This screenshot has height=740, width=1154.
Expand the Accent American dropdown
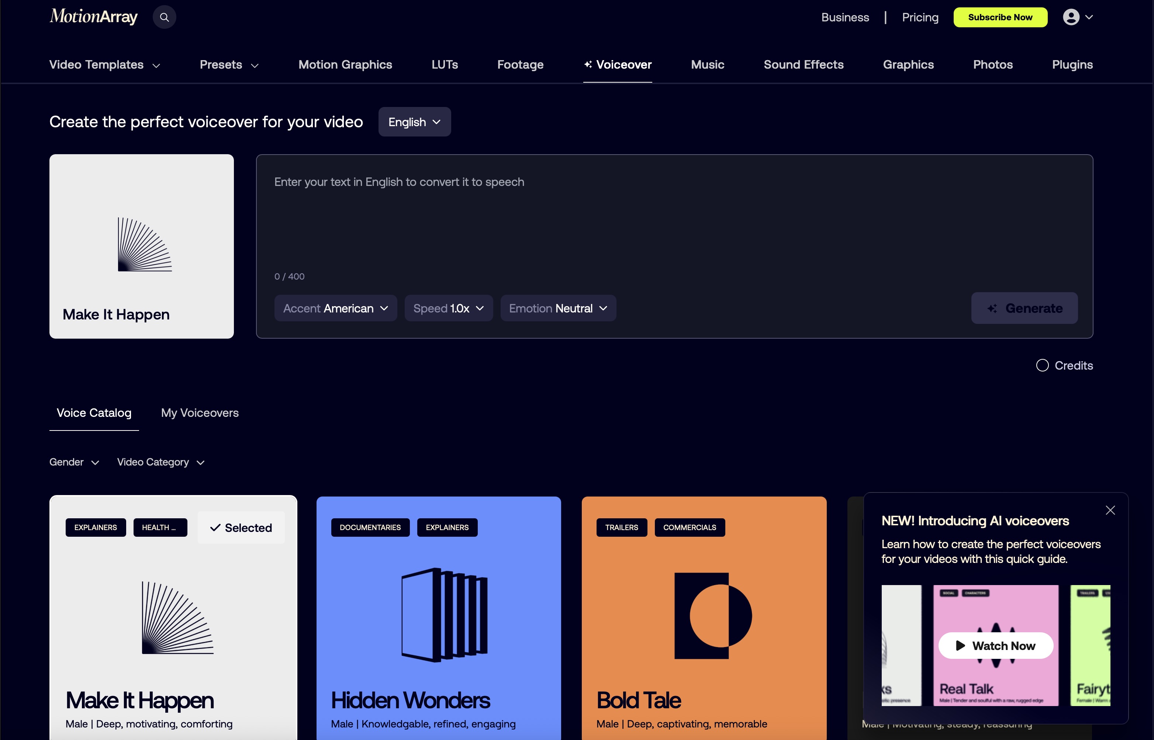click(x=335, y=308)
